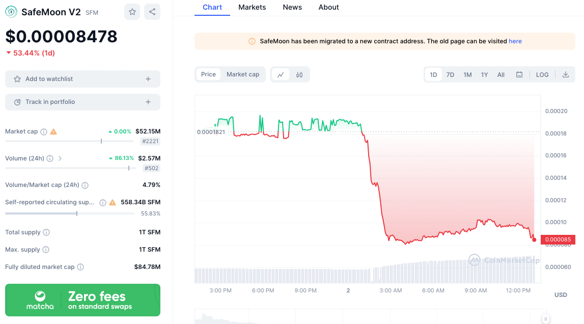Viewport: 584px width, 324px height.
Task: Click the SFM ticker symbol text
Action: [x=92, y=13]
